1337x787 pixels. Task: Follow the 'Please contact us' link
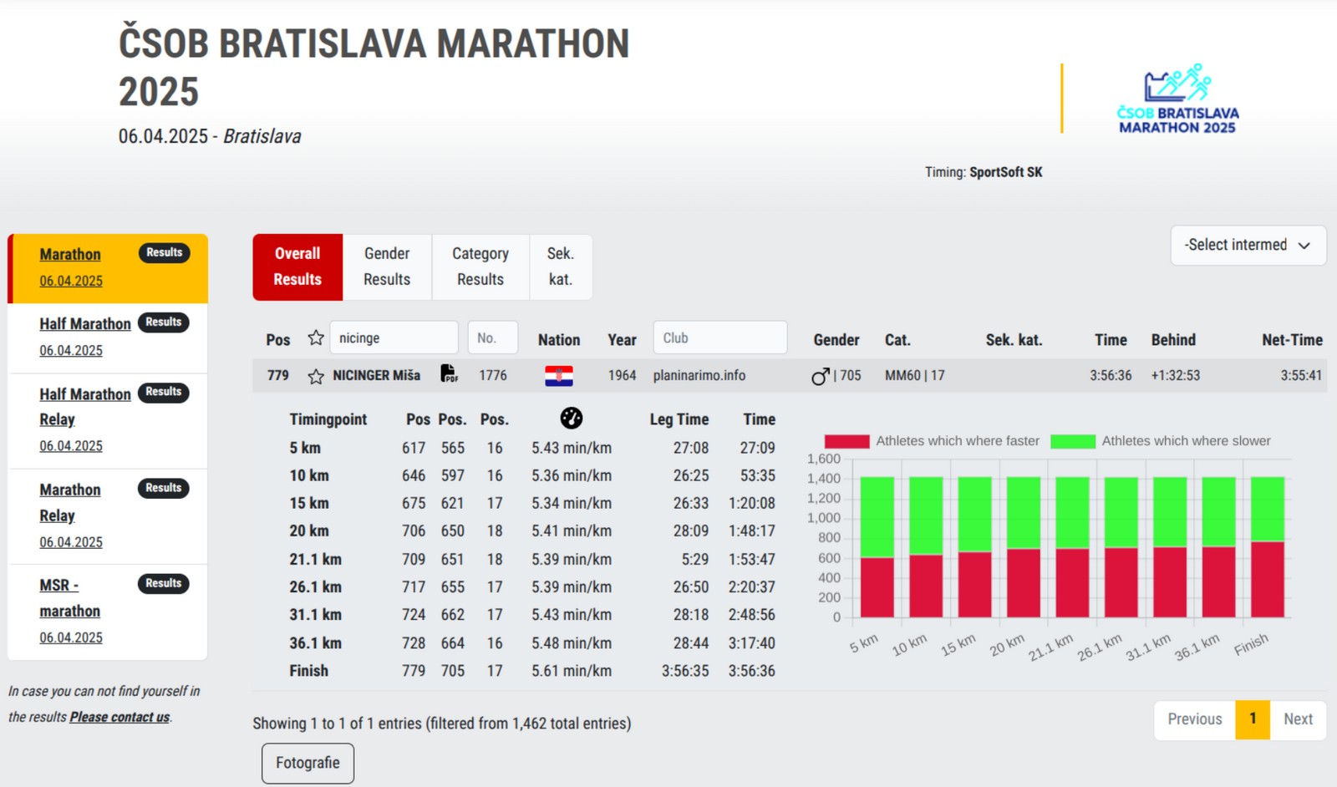119,718
